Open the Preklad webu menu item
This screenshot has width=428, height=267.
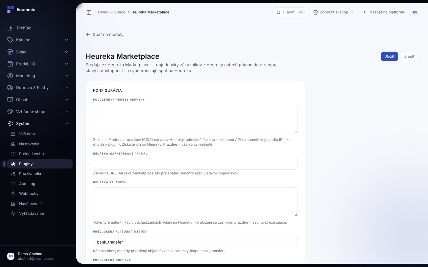point(40,154)
